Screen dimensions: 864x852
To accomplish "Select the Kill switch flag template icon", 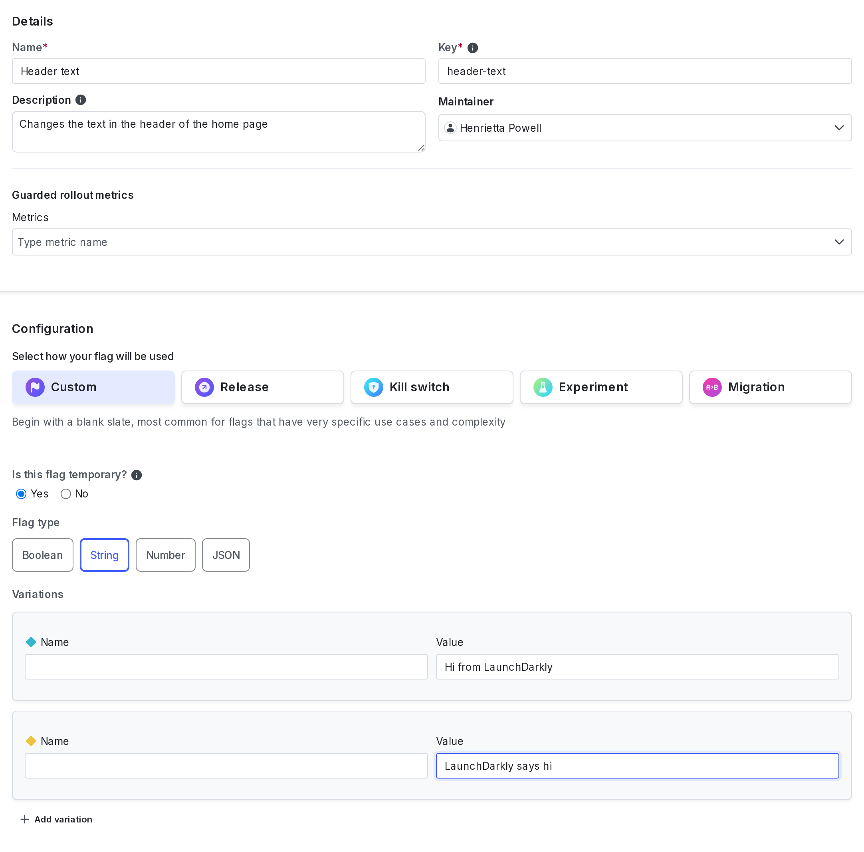I will pos(373,387).
